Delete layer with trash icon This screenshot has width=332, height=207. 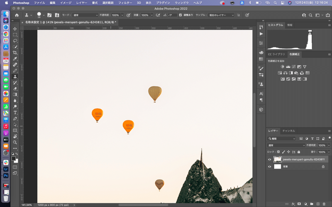click(x=324, y=204)
